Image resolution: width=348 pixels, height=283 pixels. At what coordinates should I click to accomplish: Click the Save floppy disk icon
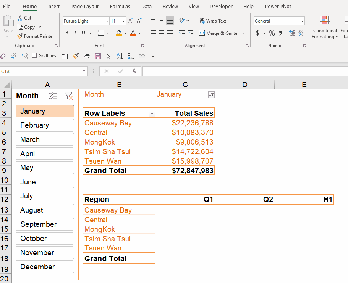(98, 56)
